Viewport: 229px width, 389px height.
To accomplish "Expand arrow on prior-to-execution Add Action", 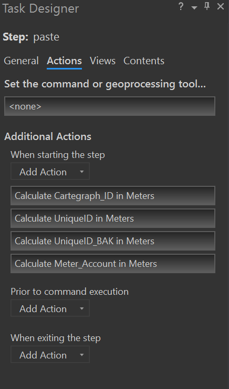I will point(82,308).
